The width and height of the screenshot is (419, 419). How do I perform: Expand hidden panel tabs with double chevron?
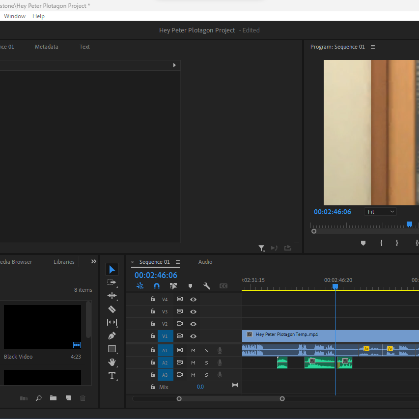tap(94, 262)
